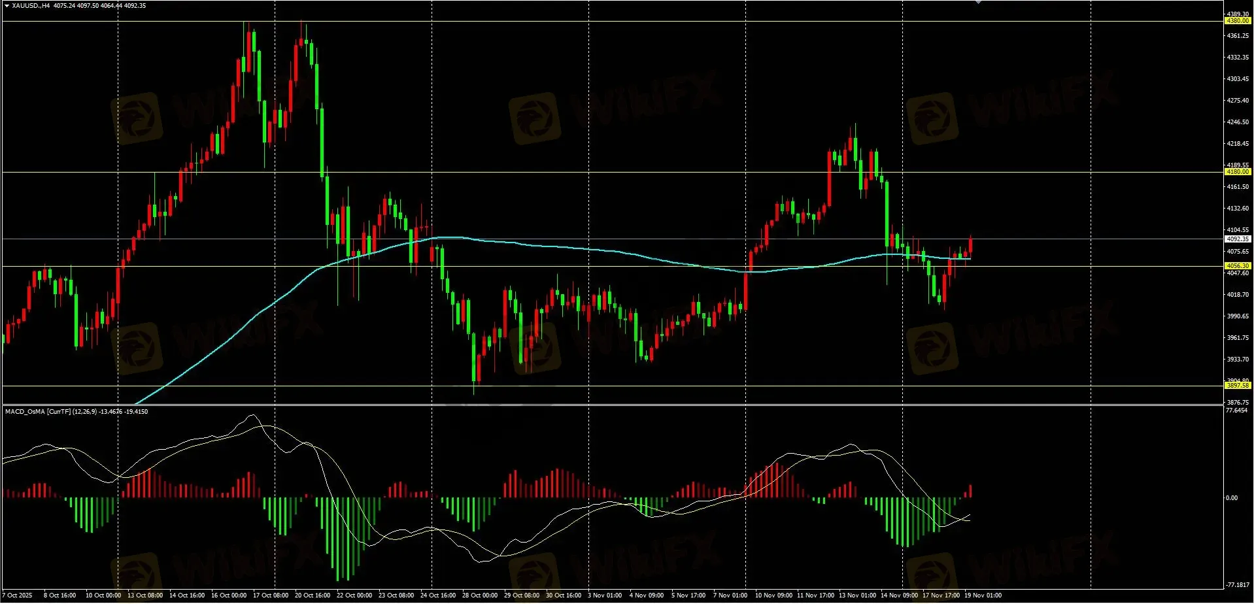Click the 4161.50 value on the price scale
This screenshot has height=604, width=1254.
(1238, 187)
